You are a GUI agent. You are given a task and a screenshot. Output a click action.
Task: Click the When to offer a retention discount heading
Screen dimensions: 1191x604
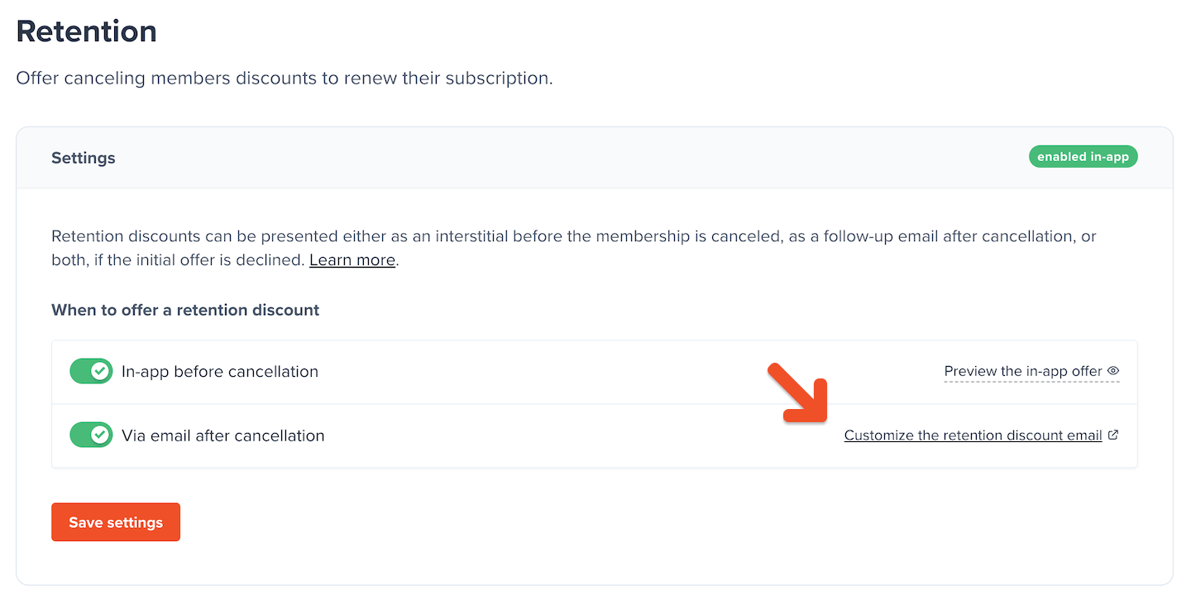185,311
